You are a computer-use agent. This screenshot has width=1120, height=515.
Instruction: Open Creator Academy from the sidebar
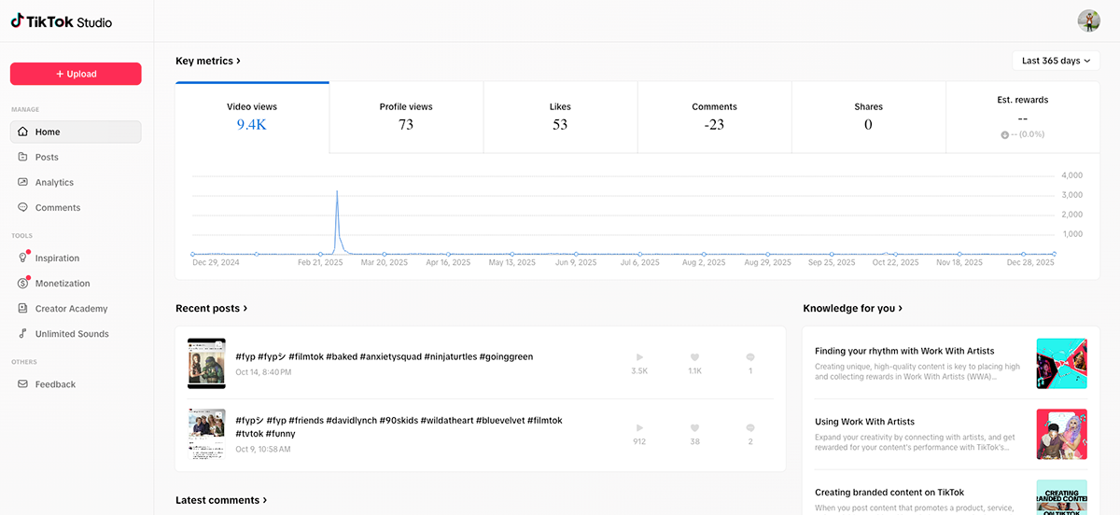pos(71,309)
